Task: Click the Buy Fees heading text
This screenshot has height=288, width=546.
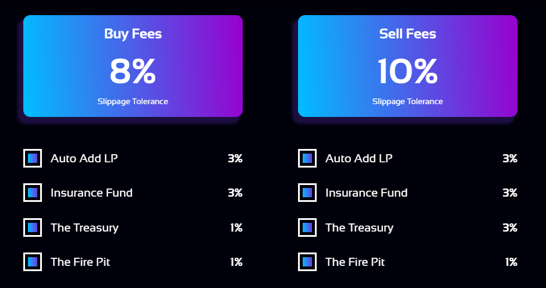Action: click(133, 34)
